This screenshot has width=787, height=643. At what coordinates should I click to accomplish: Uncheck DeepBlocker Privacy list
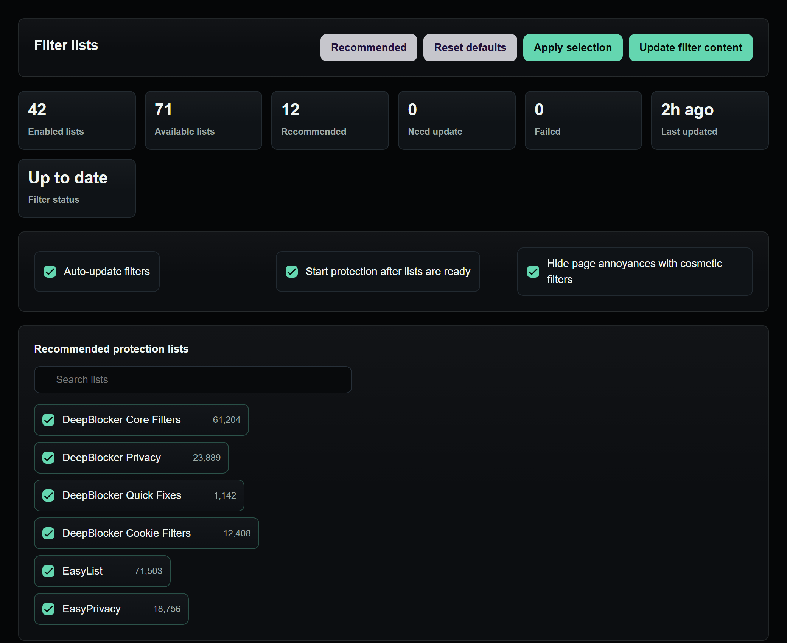pos(48,458)
